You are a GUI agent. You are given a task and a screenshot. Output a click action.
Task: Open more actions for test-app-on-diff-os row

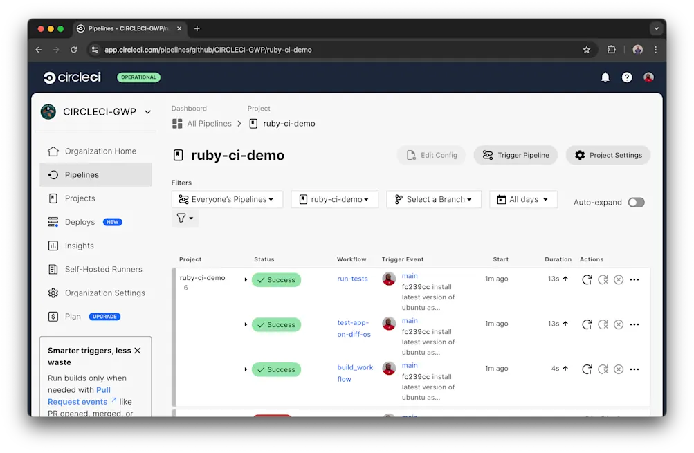point(634,324)
